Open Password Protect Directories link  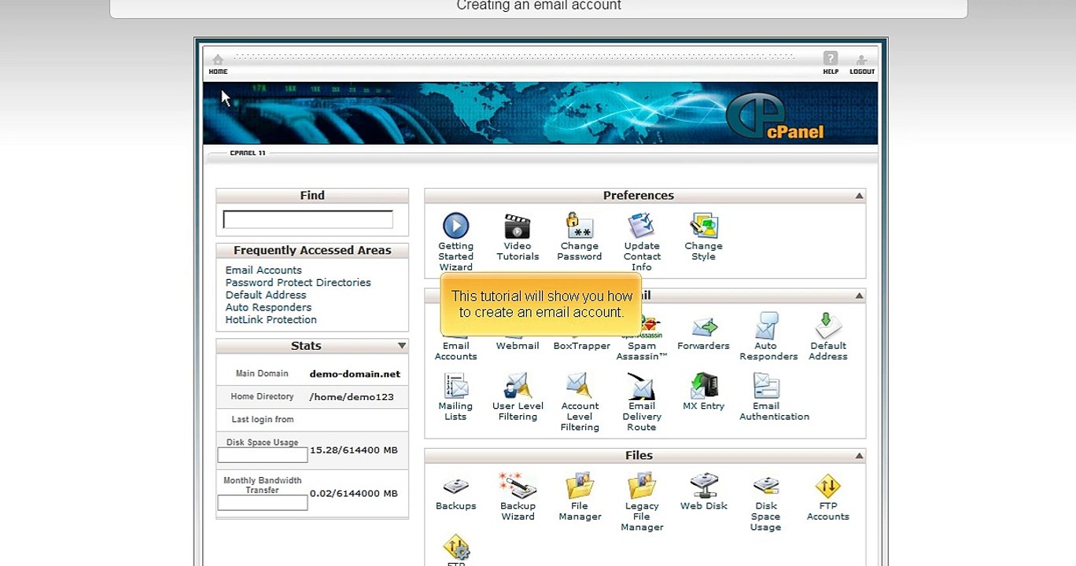[x=298, y=282]
